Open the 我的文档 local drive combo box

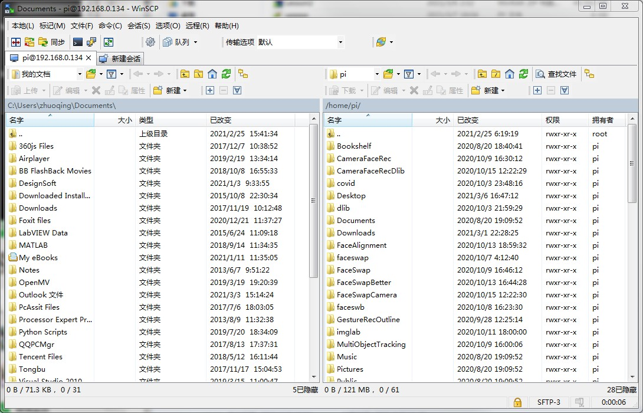pyautogui.click(x=47, y=74)
